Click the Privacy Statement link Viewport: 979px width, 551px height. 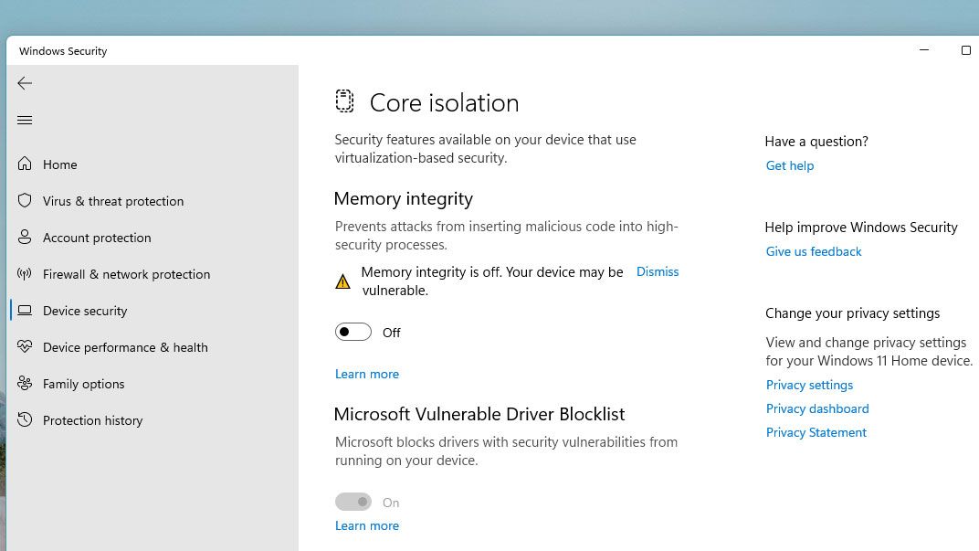816,432
